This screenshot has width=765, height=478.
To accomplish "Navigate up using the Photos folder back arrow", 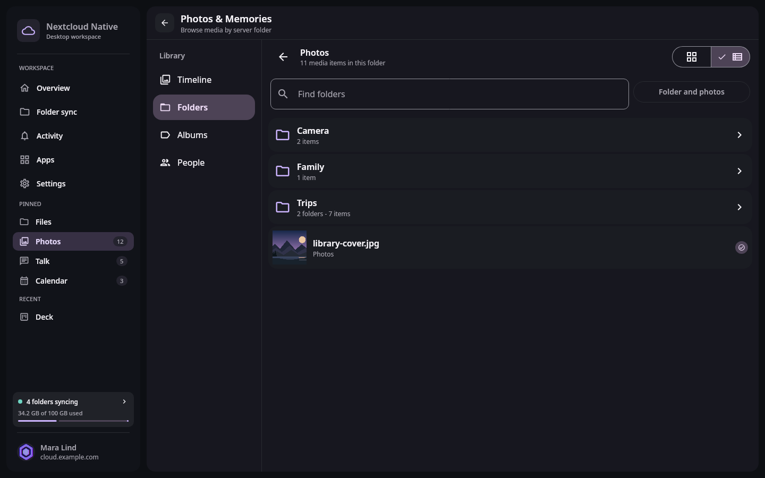I will [x=283, y=57].
